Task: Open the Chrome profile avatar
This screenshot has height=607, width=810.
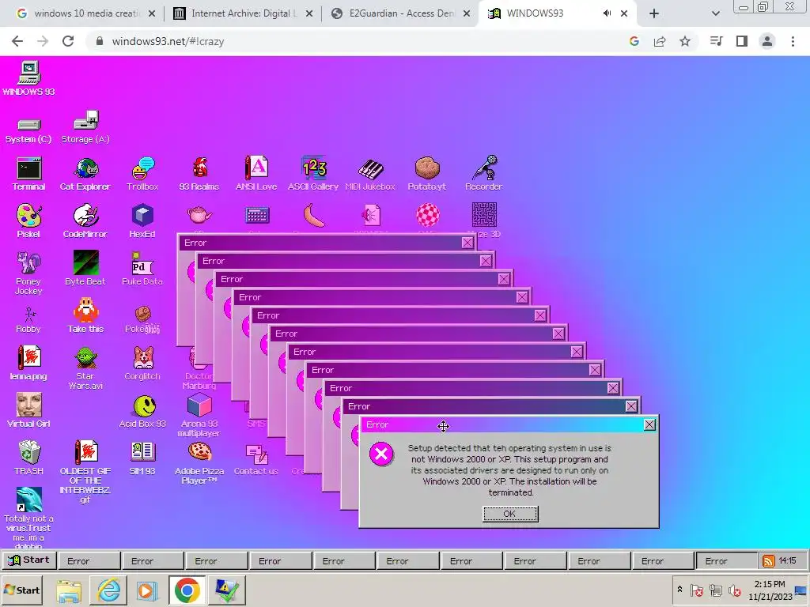Action: [767, 41]
